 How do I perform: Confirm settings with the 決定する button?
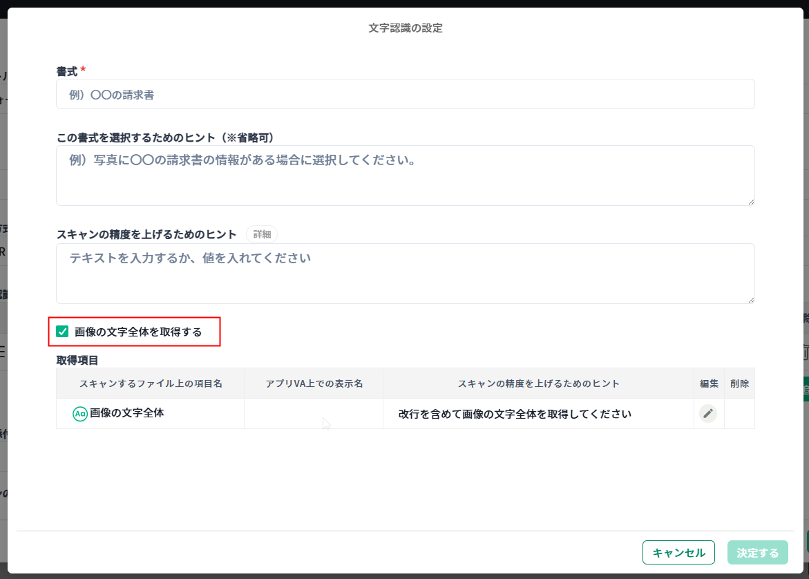[757, 553]
